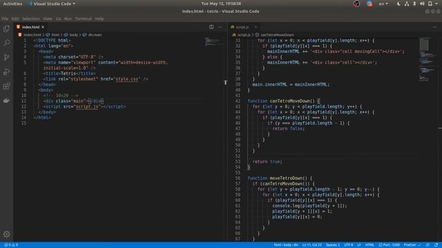Image resolution: width=442 pixels, height=248 pixels.
Task: Open the network indicator in top bar
Action: click(x=407, y=3)
